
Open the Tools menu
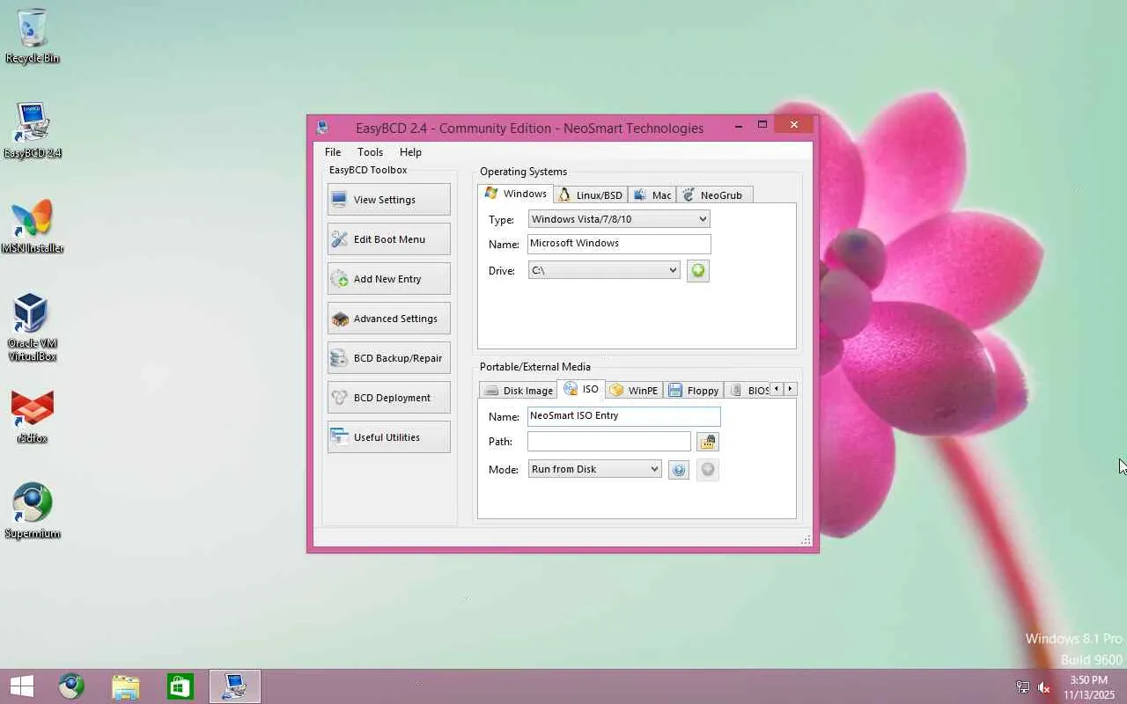[x=370, y=152]
